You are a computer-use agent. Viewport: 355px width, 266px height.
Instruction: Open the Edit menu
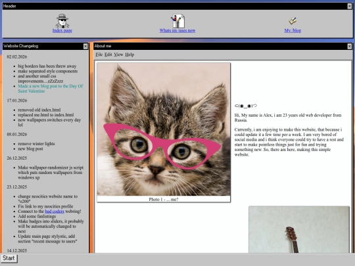point(108,55)
